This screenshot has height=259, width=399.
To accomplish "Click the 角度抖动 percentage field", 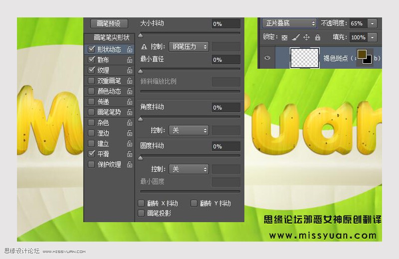I will click(226, 108).
